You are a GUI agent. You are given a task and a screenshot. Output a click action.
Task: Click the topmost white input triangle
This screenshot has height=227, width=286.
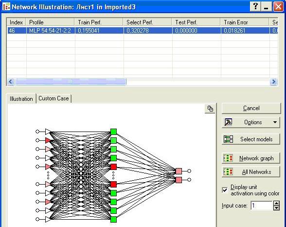tap(48, 132)
